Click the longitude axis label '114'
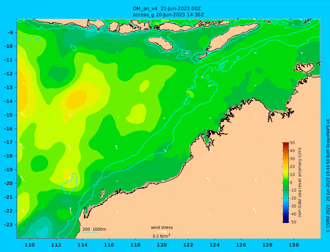 82,245
